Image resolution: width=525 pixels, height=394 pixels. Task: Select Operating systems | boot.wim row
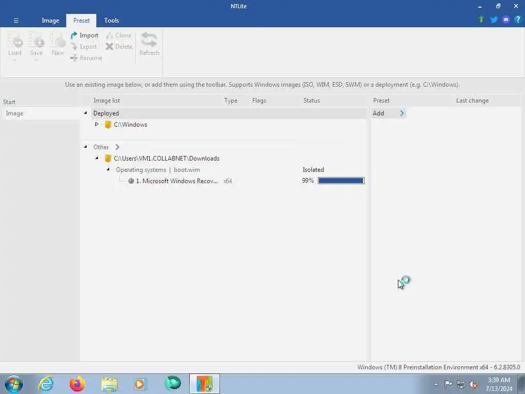coord(158,170)
